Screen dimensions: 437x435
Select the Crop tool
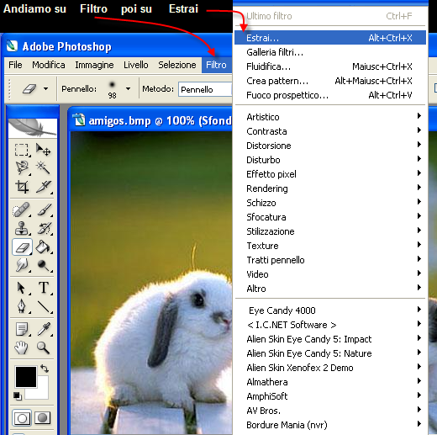click(22, 186)
